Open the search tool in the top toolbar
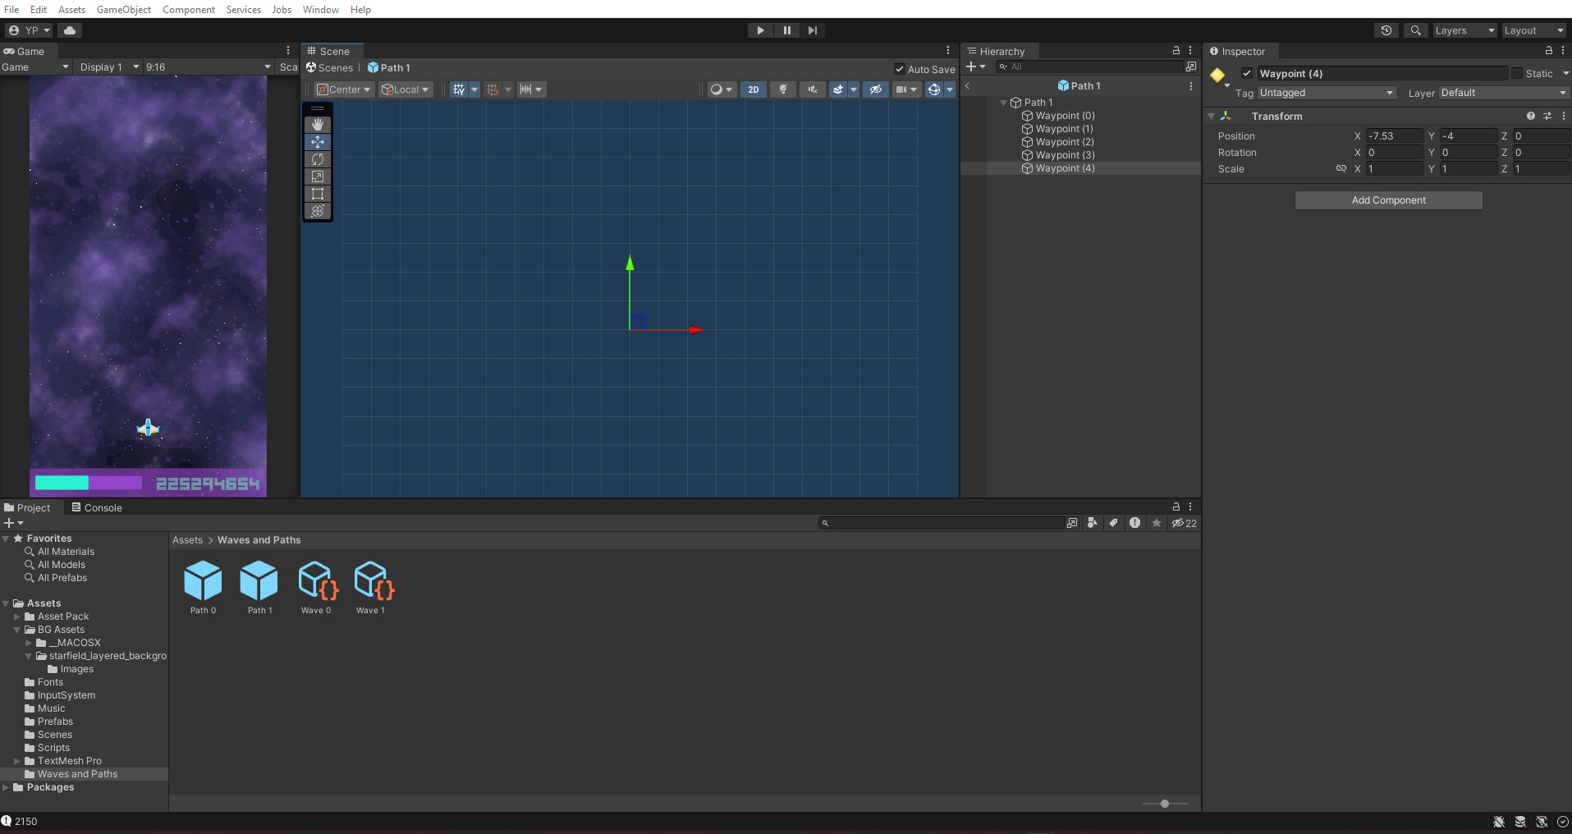Viewport: 1572px width, 834px height. [x=1415, y=30]
